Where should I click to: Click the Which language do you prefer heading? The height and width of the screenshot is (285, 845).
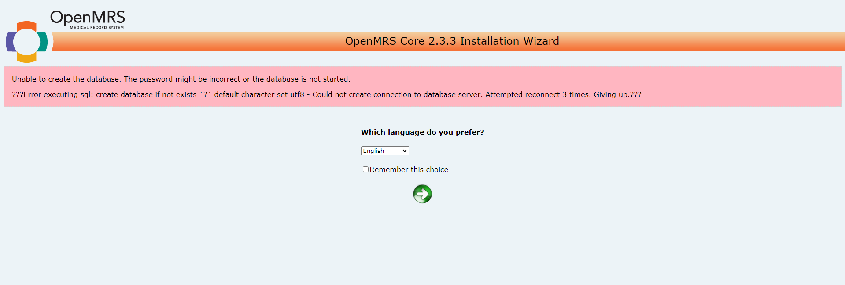422,132
